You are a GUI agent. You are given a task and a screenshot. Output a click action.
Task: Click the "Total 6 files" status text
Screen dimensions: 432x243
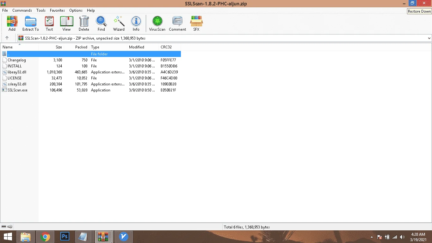[247, 227]
